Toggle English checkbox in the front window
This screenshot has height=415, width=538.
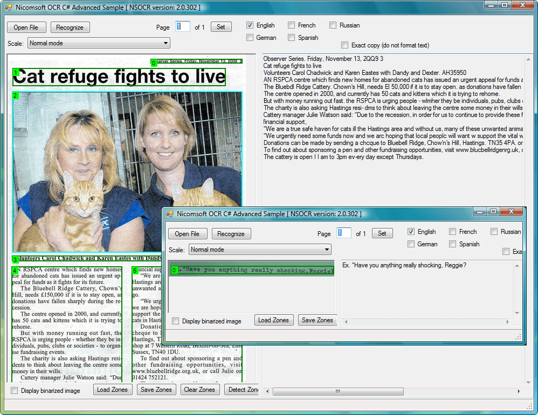coord(411,232)
